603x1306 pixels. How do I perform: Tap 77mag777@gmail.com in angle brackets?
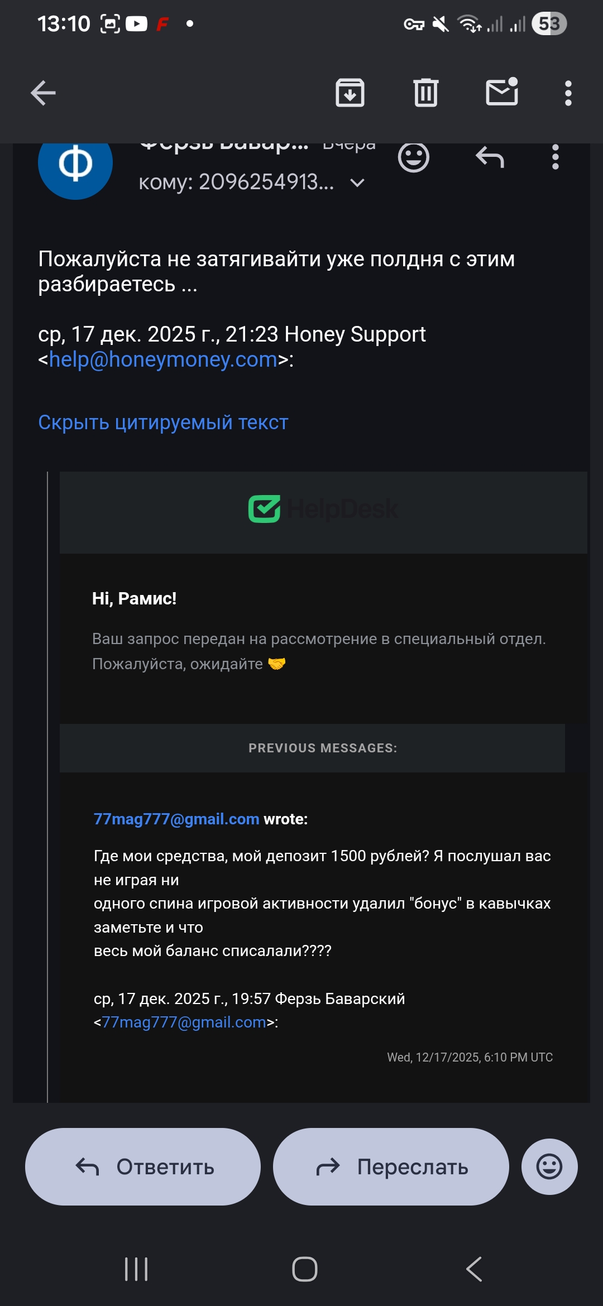pos(184,1022)
